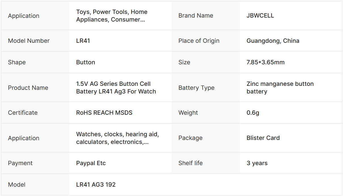Viewport: 343px width, 196px height.
Task: Click the Place of Origin label
Action: (x=199, y=41)
